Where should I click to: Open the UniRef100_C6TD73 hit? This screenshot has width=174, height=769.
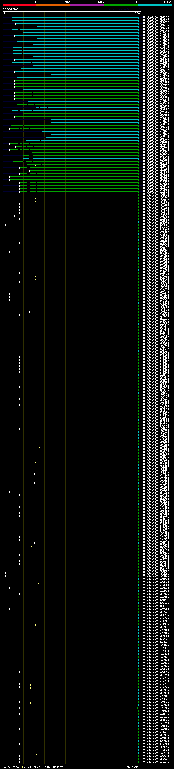coord(156,381)
